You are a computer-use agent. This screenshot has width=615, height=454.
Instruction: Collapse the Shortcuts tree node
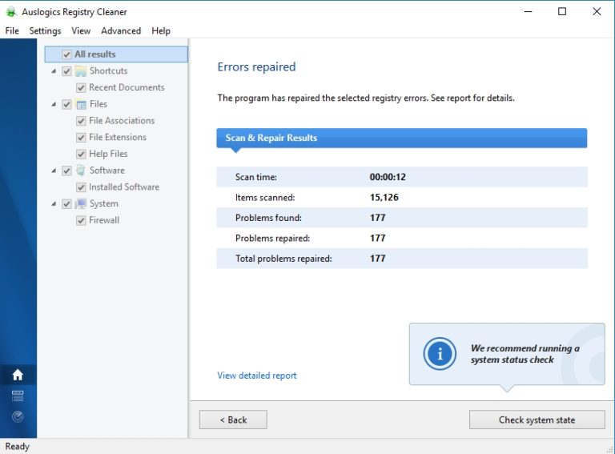(x=54, y=71)
